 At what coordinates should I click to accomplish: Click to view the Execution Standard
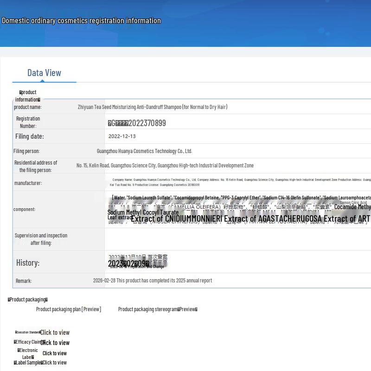point(55,333)
